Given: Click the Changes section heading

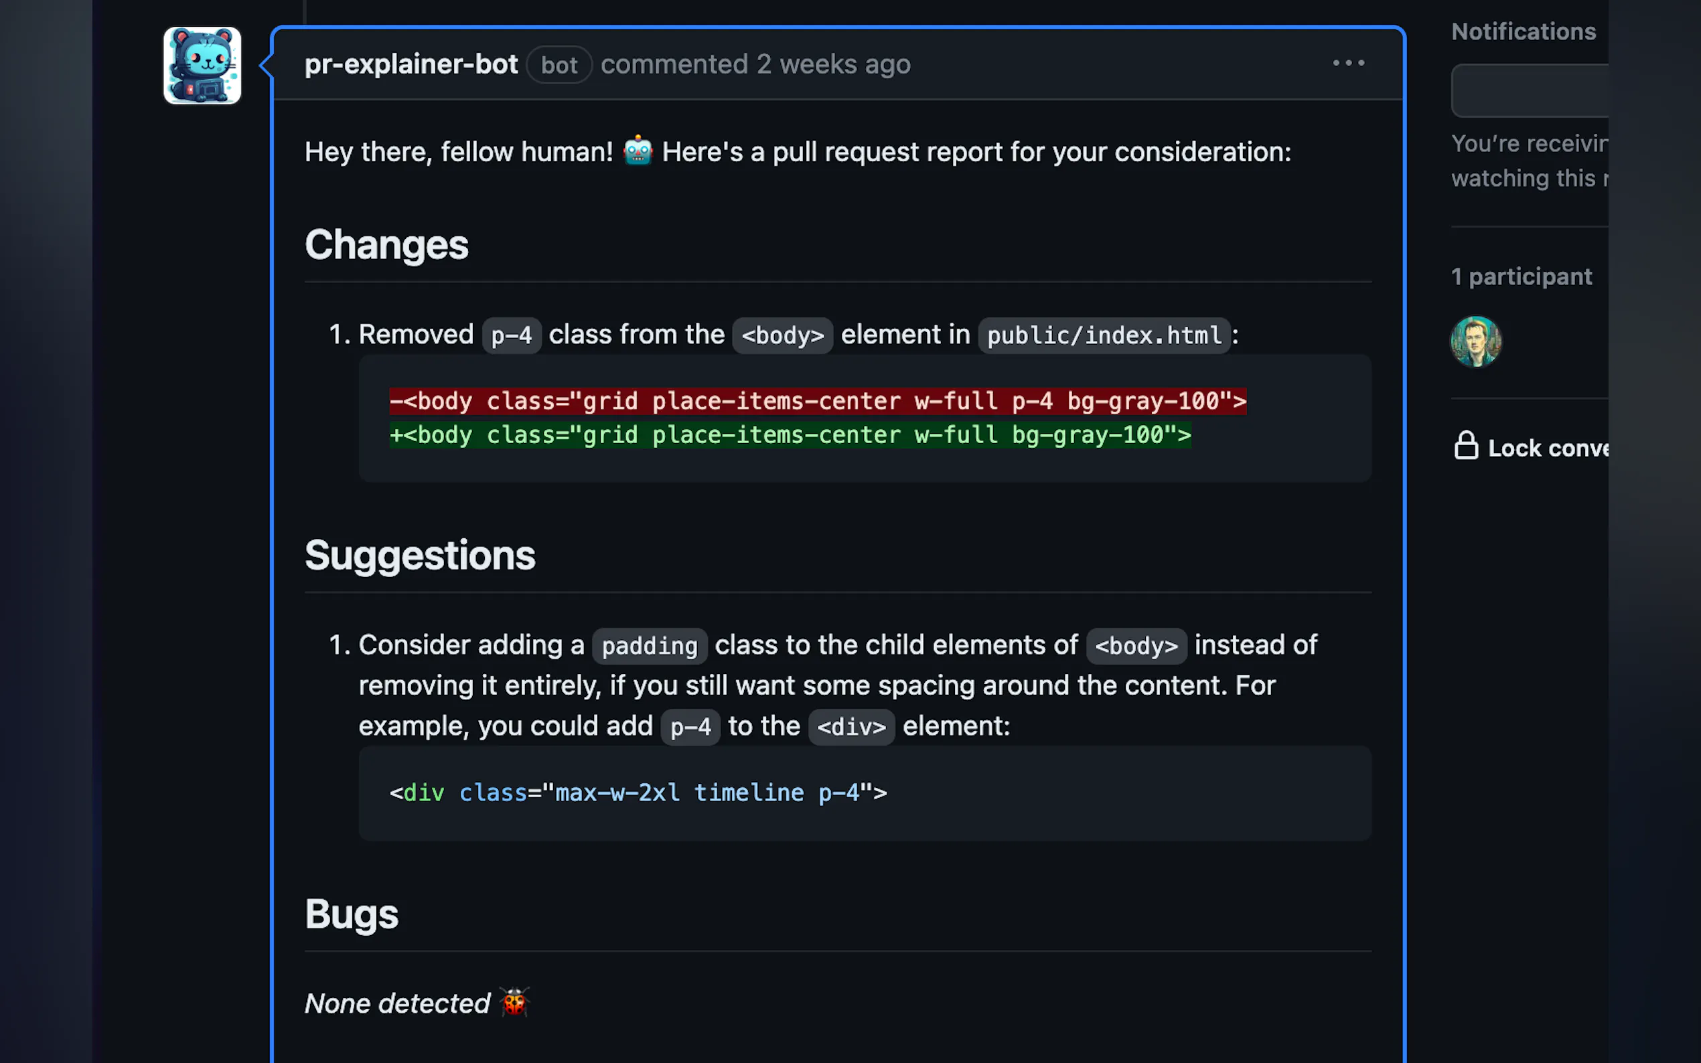Looking at the screenshot, I should pos(386,246).
